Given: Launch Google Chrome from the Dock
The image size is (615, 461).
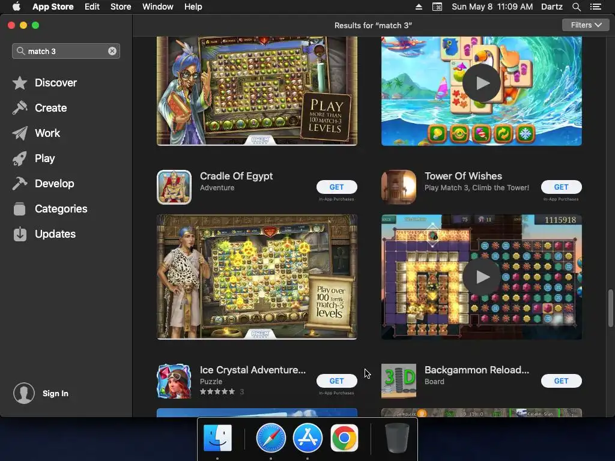Looking at the screenshot, I should (x=344, y=438).
